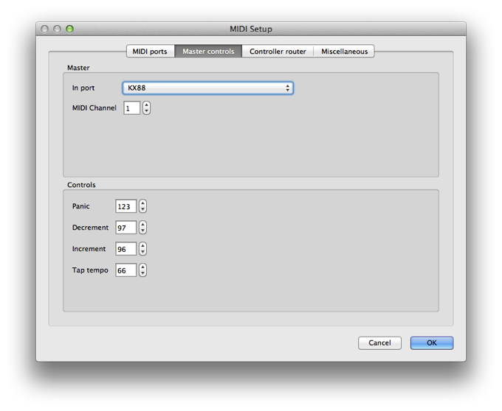The height and width of the screenshot is (411, 502).
Task: Click the 'Increment' label
Action: (89, 249)
